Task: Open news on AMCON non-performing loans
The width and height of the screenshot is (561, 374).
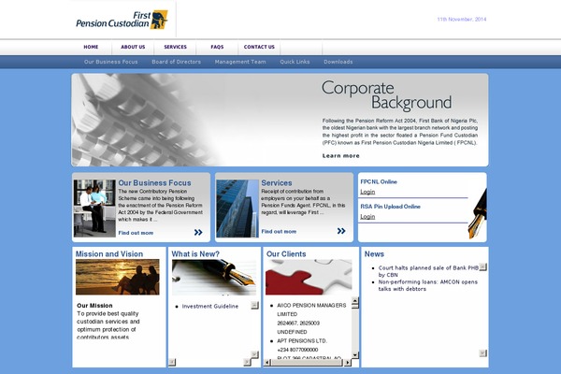Action: 428,285
